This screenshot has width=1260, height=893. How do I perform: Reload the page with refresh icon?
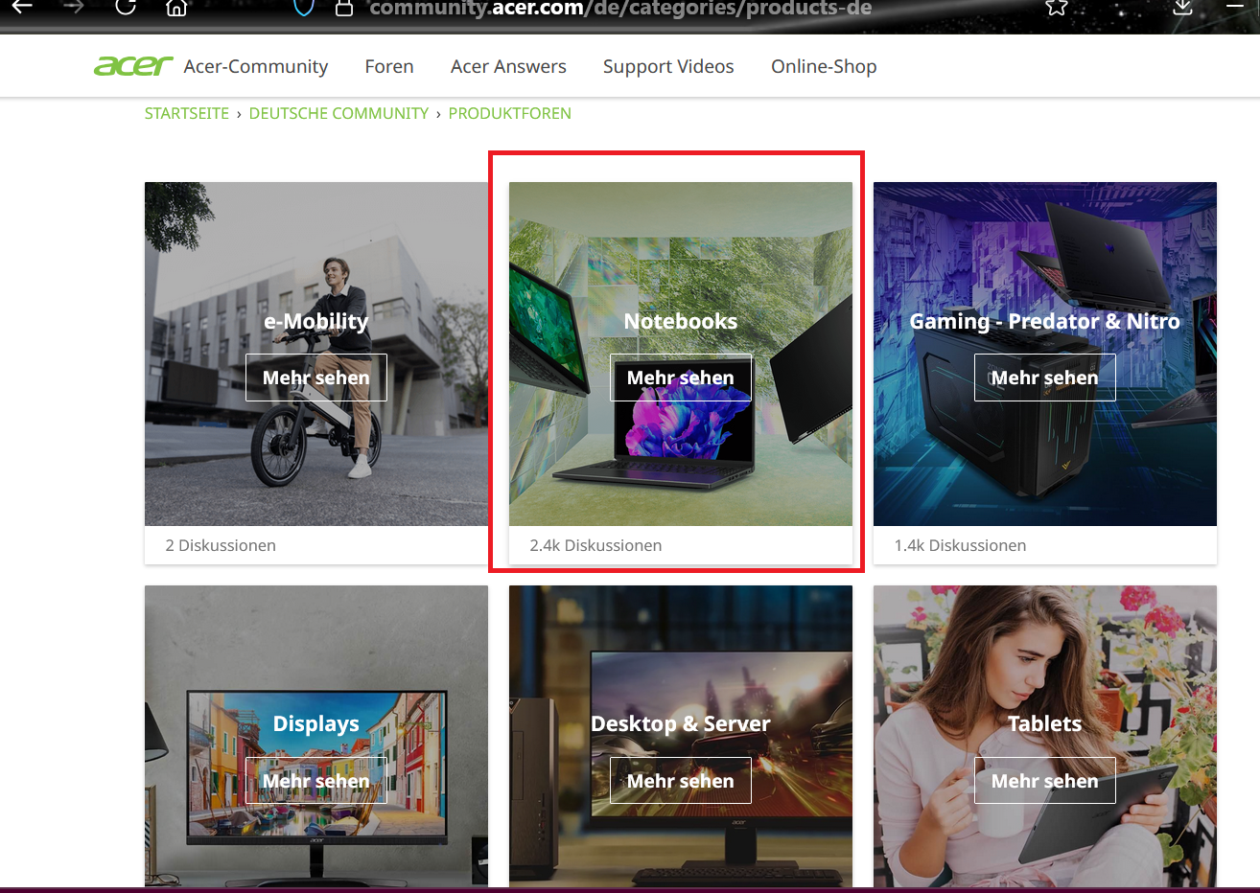(x=126, y=7)
